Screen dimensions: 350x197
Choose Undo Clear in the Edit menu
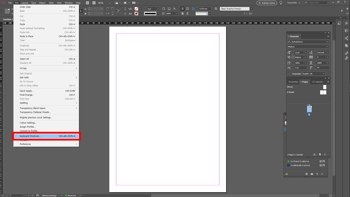coord(46,7)
